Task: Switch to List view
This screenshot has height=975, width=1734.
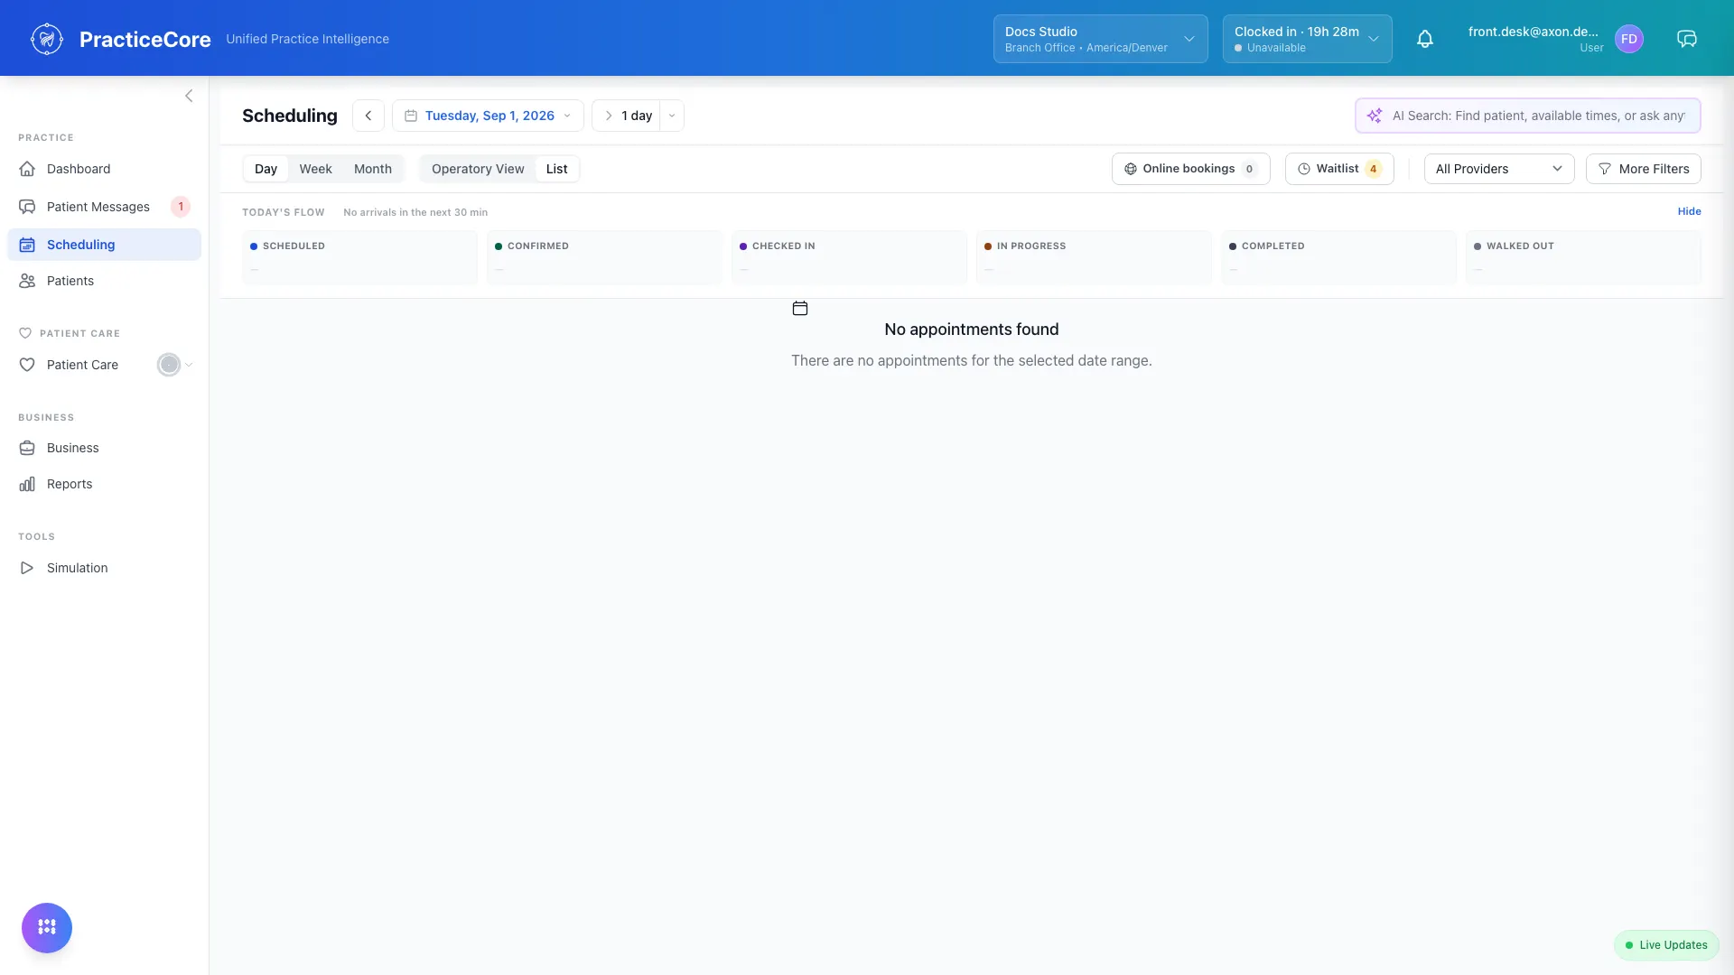Action: (x=556, y=169)
